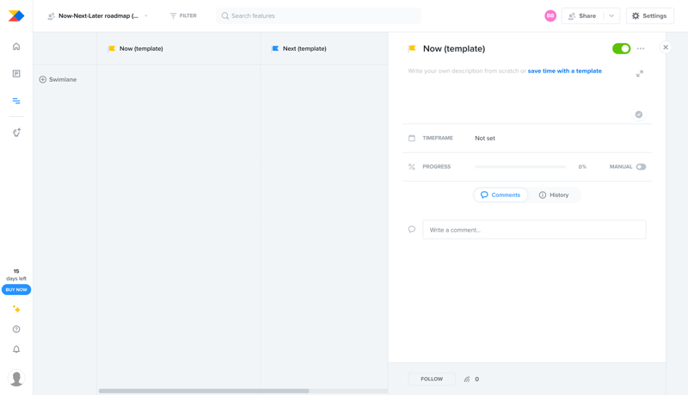Click the Write a comment field

click(x=534, y=230)
